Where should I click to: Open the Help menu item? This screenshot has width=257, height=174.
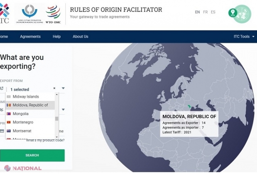[x=57, y=36]
